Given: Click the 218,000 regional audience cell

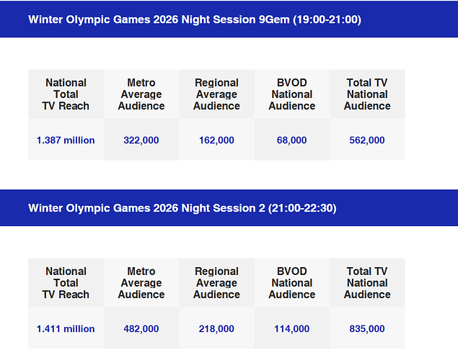Looking at the screenshot, I should (x=216, y=329).
